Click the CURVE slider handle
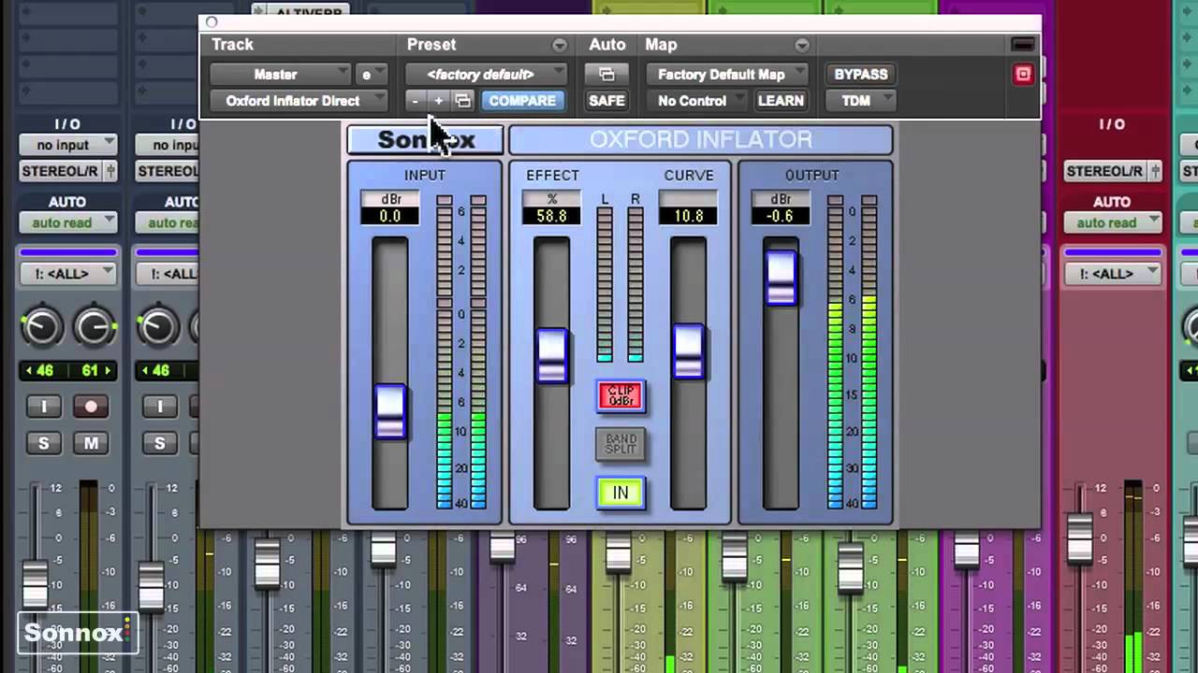The width and height of the screenshot is (1198, 673). pyautogui.click(x=688, y=351)
